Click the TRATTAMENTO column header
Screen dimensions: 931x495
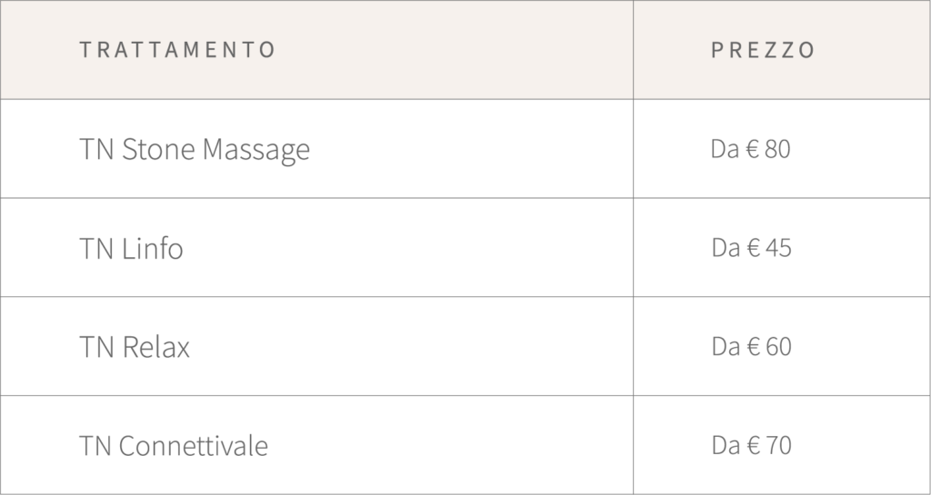pyautogui.click(x=177, y=50)
